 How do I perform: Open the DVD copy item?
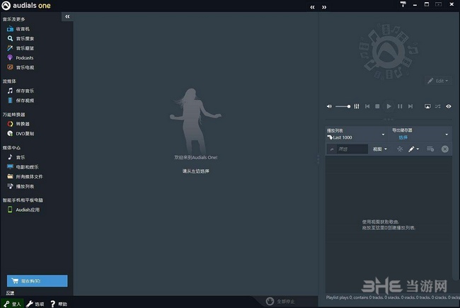pyautogui.click(x=21, y=134)
